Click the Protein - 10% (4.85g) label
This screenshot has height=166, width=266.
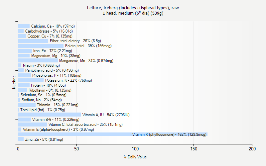[x=48, y=85]
